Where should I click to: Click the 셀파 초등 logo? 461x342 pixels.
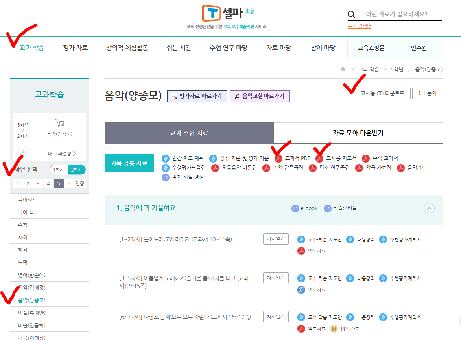point(228,13)
